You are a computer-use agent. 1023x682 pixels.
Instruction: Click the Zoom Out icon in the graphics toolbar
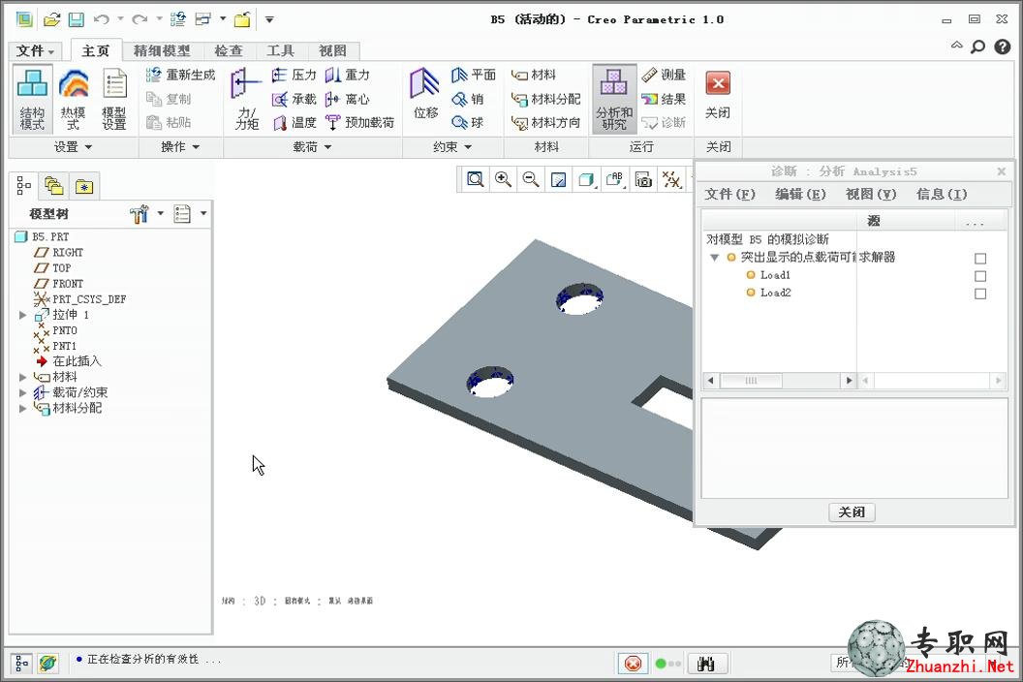pyautogui.click(x=531, y=179)
